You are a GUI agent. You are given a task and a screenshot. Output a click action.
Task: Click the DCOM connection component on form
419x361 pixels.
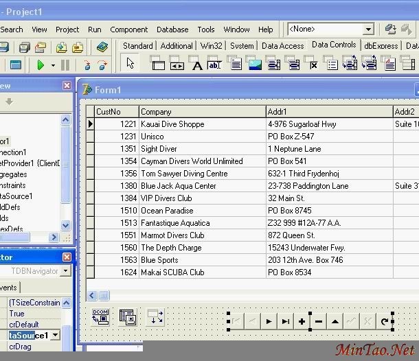(100, 317)
